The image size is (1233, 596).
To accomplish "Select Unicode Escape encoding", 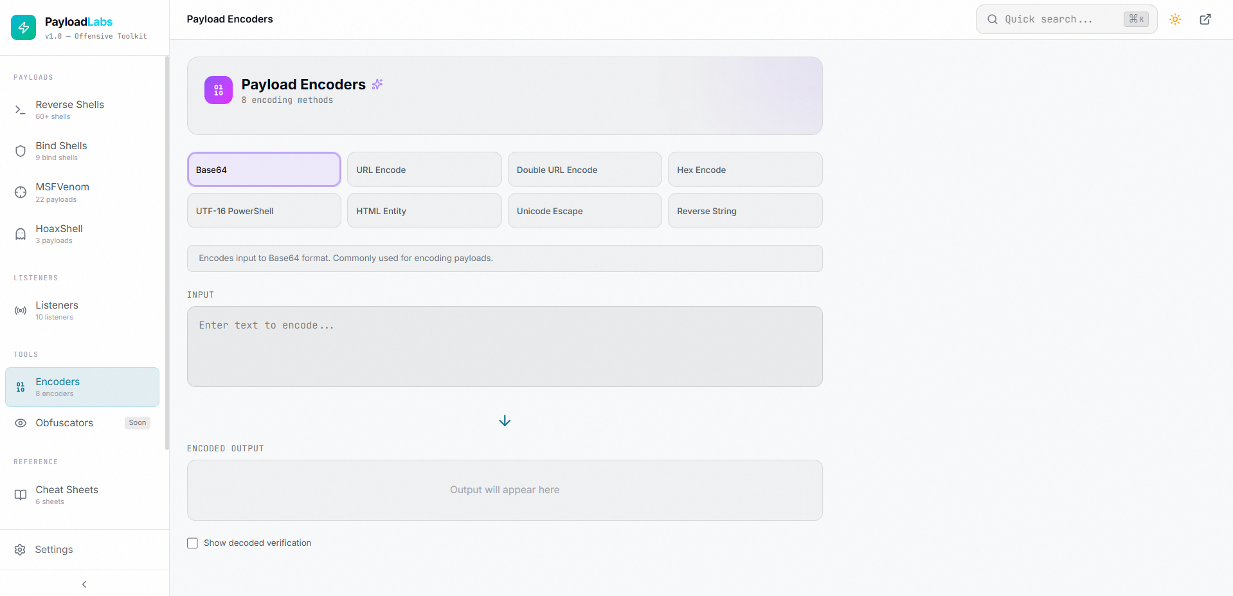I will pyautogui.click(x=585, y=211).
